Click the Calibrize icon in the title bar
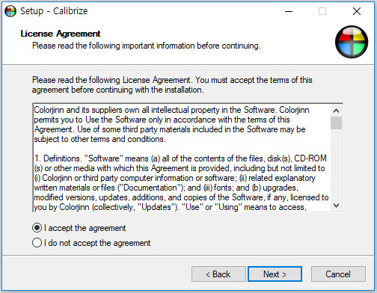This screenshot has height=293, width=377. point(10,11)
